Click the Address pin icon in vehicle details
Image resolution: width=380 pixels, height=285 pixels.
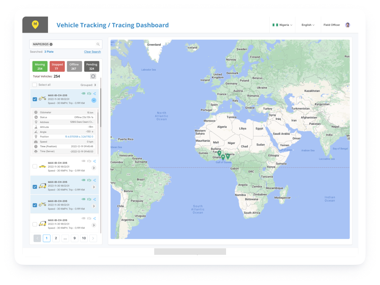pyautogui.click(x=36, y=122)
